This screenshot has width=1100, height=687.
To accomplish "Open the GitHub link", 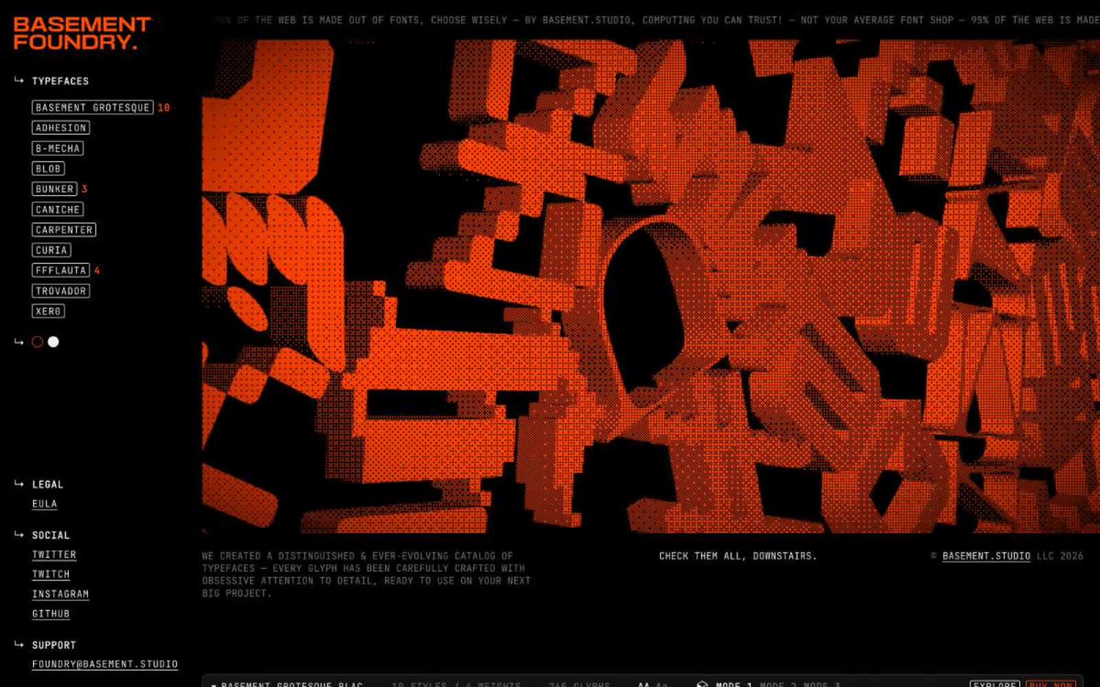I will [51, 614].
